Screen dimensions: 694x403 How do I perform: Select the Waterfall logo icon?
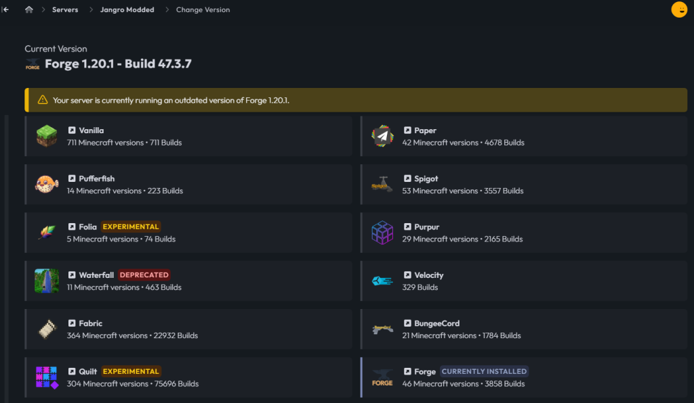[46, 280]
